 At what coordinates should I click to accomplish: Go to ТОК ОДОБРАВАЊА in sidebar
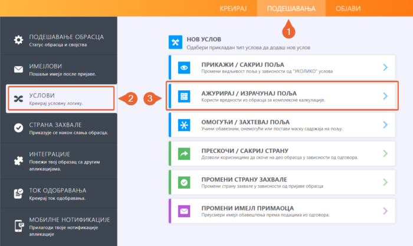59,193
